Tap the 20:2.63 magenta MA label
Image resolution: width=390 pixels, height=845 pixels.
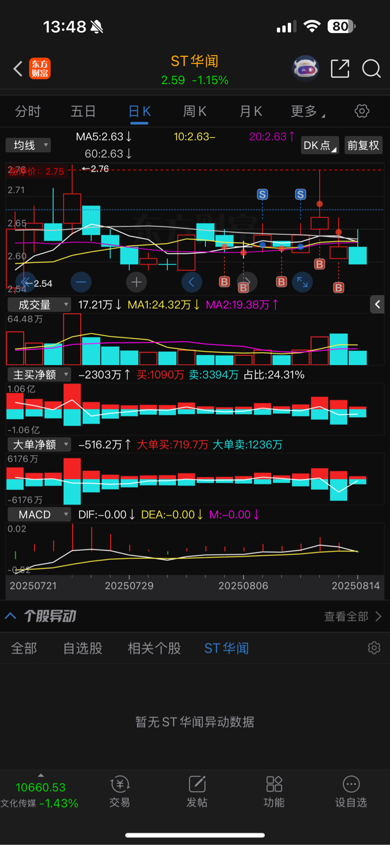click(x=272, y=137)
